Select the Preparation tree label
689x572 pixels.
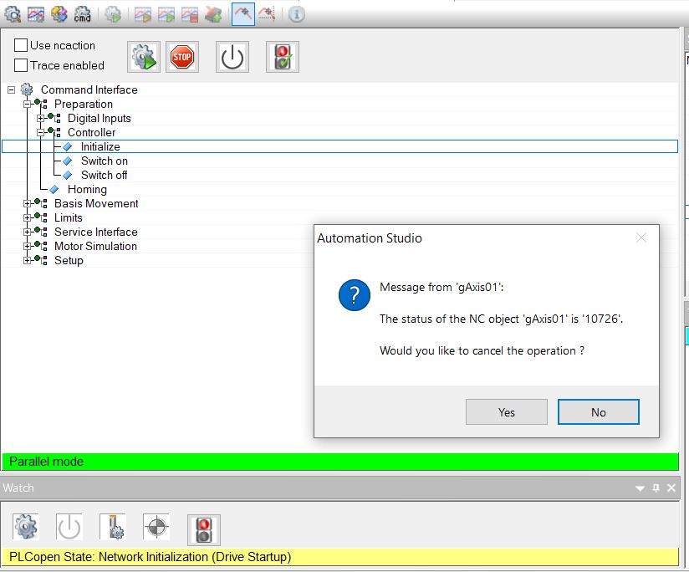84,105
